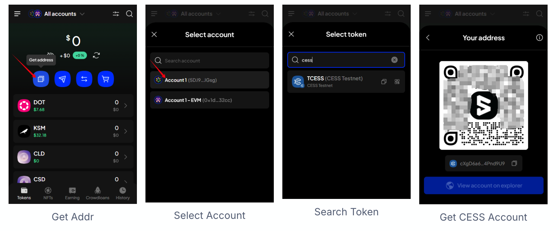Click the blue Send paper-plane icon
This screenshot has height=231, width=559.
click(62, 79)
